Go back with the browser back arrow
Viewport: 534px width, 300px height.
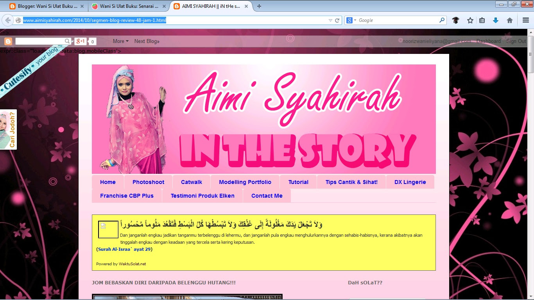[7, 20]
